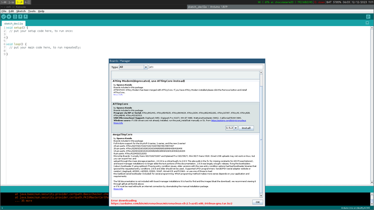Click the code editor scroll up arrow
This screenshot has width=374, height=210.
point(372,28)
